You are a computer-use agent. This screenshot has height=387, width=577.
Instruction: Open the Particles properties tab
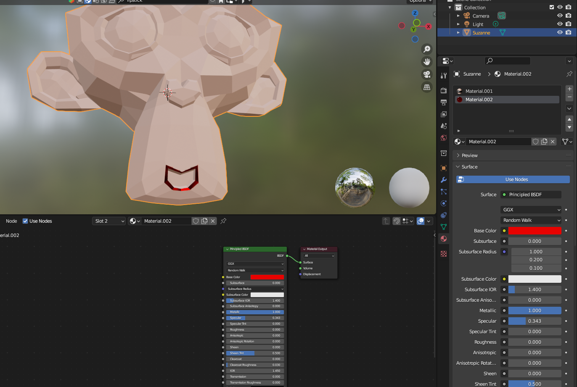pyautogui.click(x=443, y=192)
